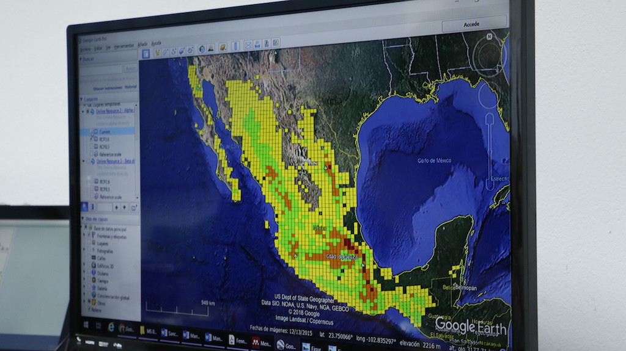Screen dimensions: 626x351
Task: Open the Editar menu
Action: click(98, 49)
